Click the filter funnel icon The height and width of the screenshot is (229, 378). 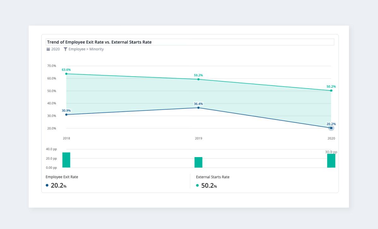tap(65, 49)
